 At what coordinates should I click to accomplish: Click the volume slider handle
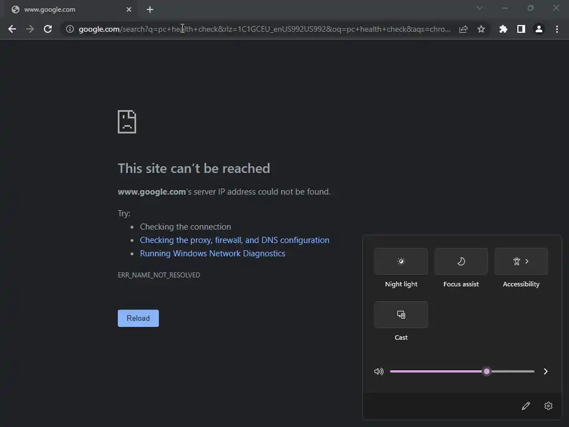[487, 371]
